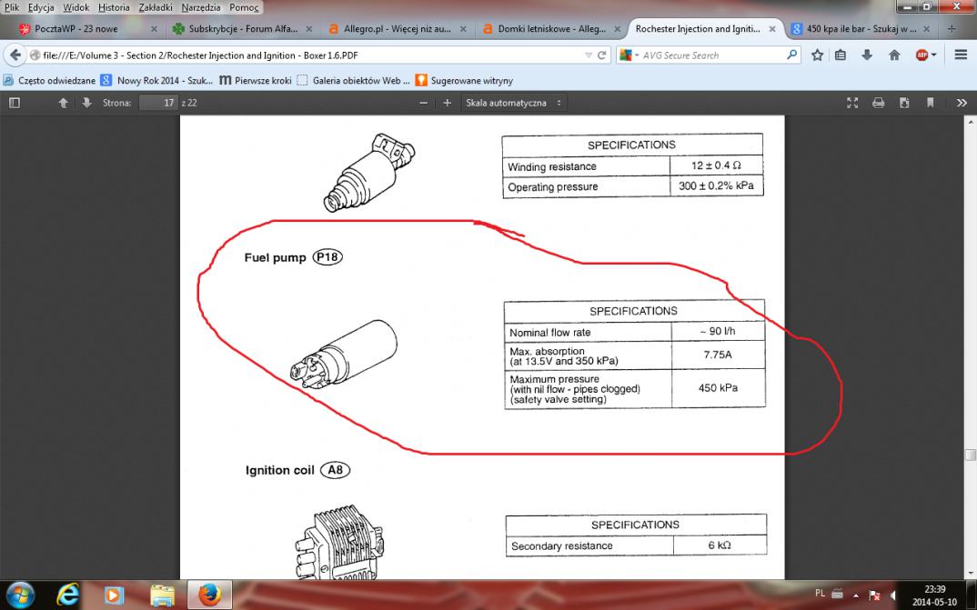Open PDF viewer tools chevron
The height and width of the screenshot is (610, 977).
pos(962,103)
